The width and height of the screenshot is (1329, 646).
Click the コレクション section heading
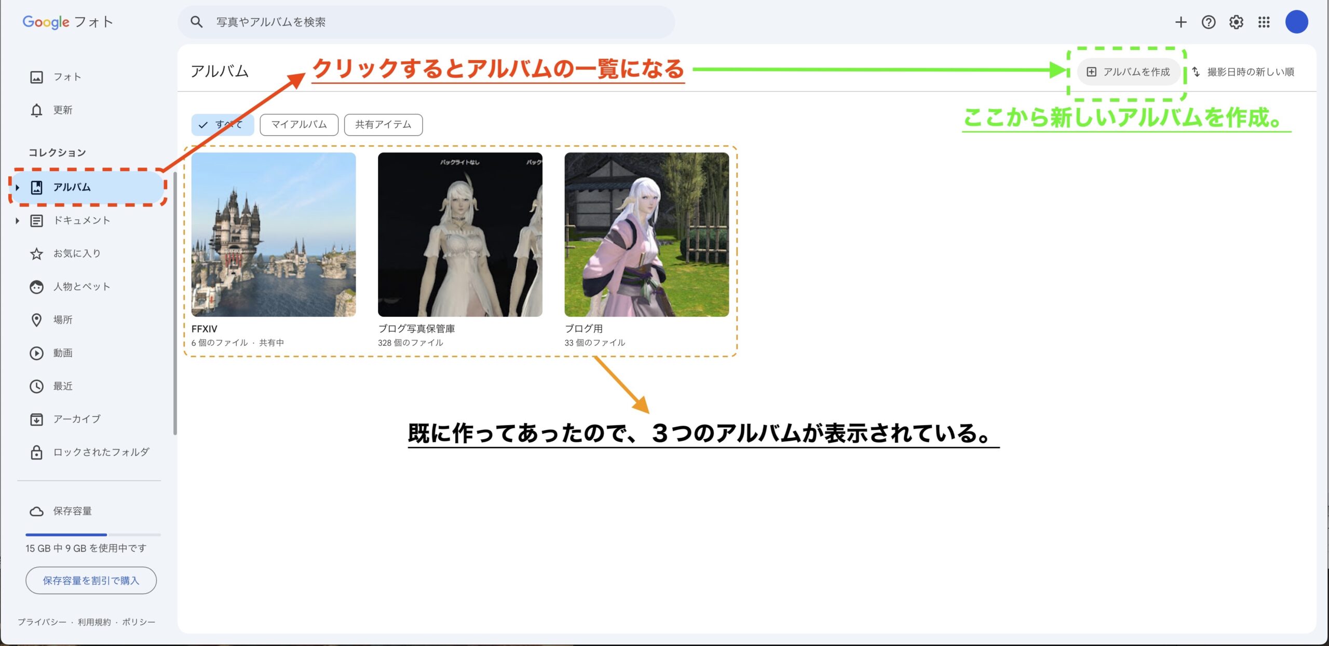(57, 152)
